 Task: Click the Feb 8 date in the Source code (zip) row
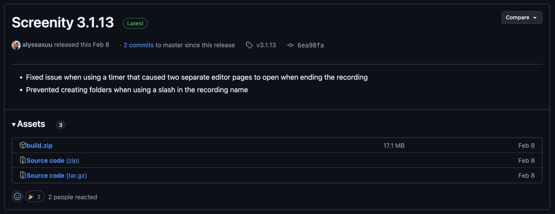point(526,160)
